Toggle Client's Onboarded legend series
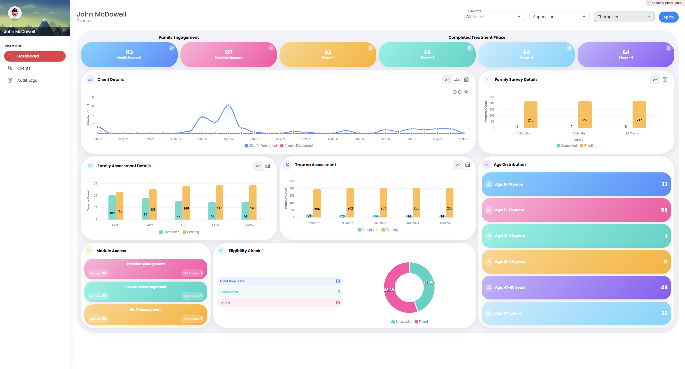The image size is (685, 369). point(261,146)
